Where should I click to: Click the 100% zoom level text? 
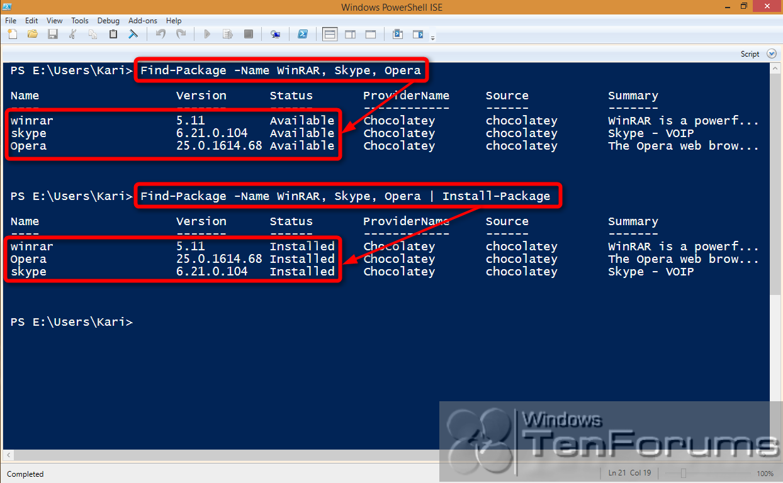(x=765, y=473)
